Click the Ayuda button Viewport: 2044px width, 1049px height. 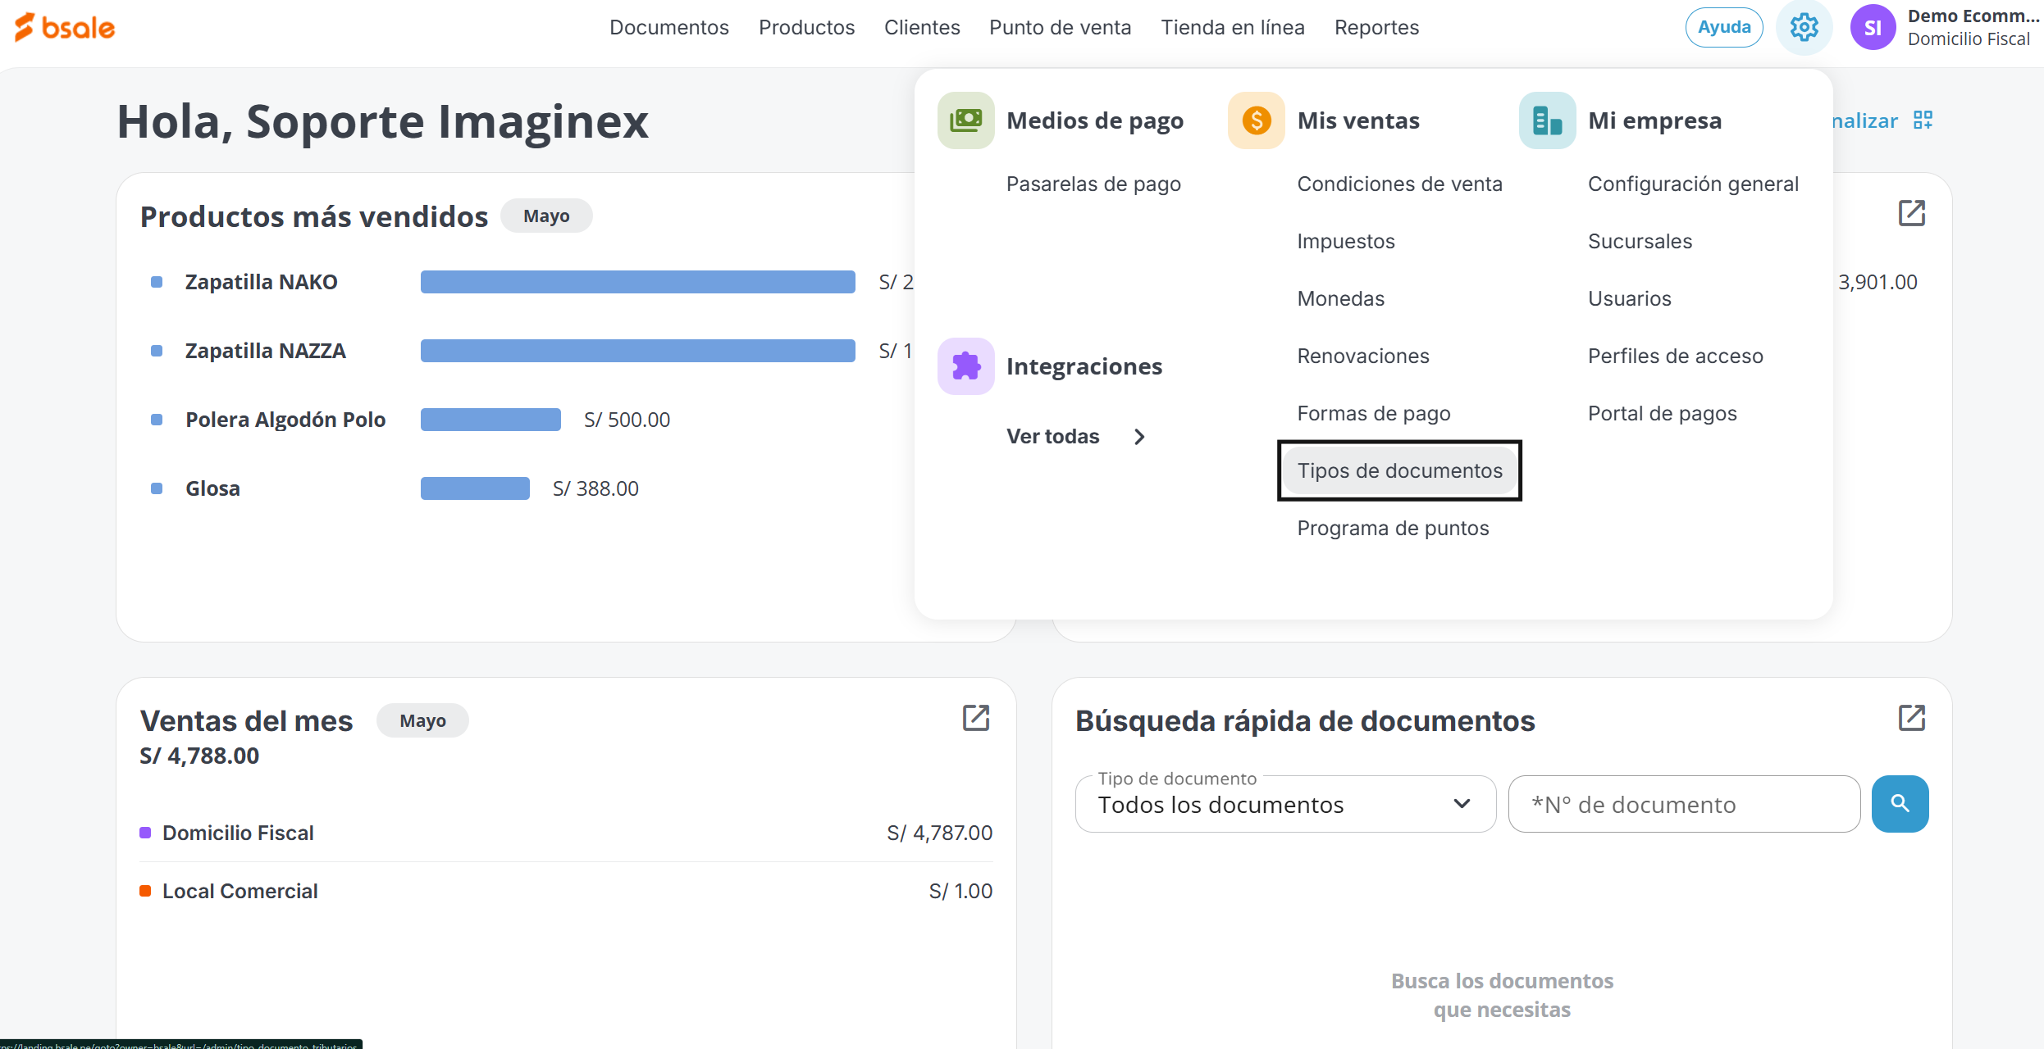click(1723, 28)
